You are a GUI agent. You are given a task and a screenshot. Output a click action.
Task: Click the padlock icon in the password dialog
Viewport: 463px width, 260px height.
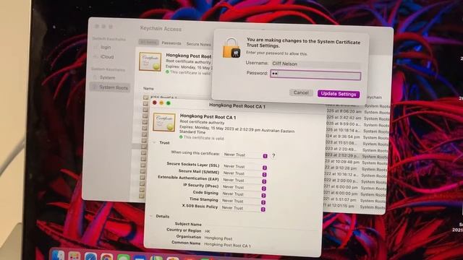click(231, 48)
